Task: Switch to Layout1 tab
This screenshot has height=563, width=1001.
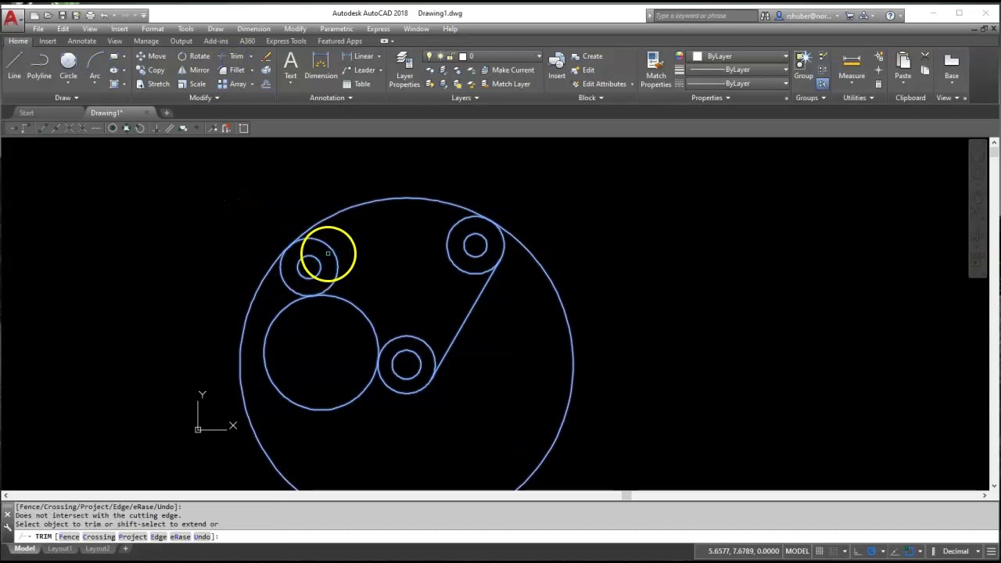Action: 59,549
